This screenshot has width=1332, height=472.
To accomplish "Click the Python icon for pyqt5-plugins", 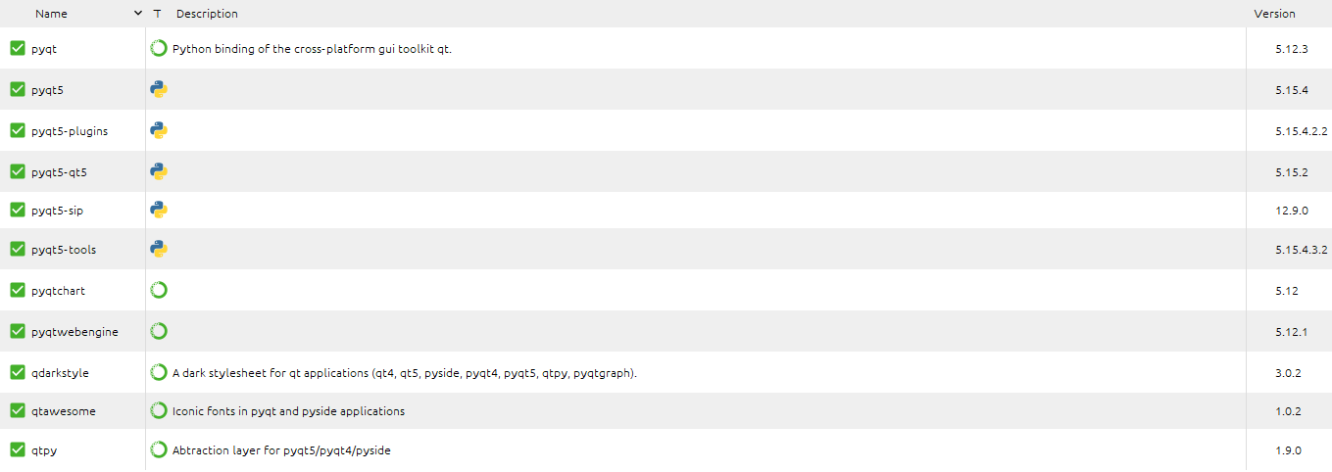I will pos(159,130).
